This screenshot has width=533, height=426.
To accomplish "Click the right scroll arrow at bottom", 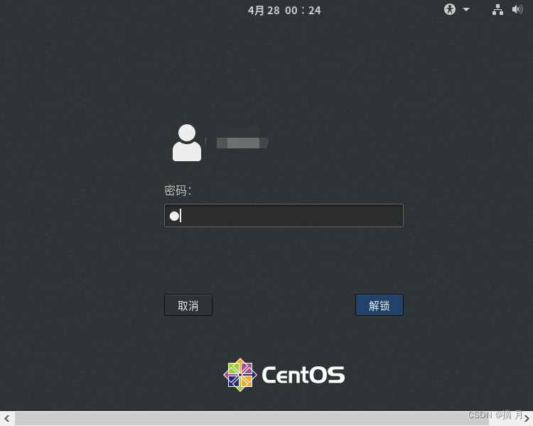I will (x=527, y=418).
